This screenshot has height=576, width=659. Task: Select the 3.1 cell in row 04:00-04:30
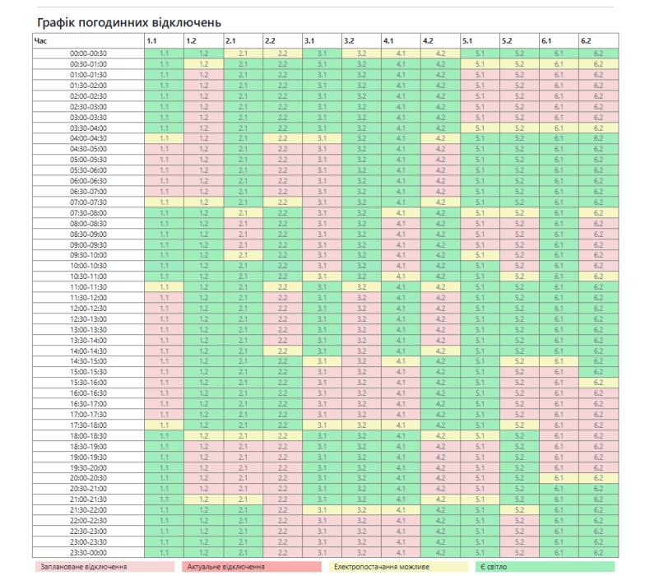pyautogui.click(x=322, y=138)
